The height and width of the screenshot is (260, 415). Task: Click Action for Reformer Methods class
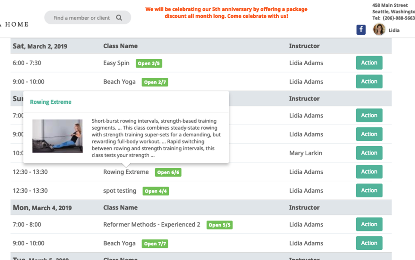coord(369,224)
